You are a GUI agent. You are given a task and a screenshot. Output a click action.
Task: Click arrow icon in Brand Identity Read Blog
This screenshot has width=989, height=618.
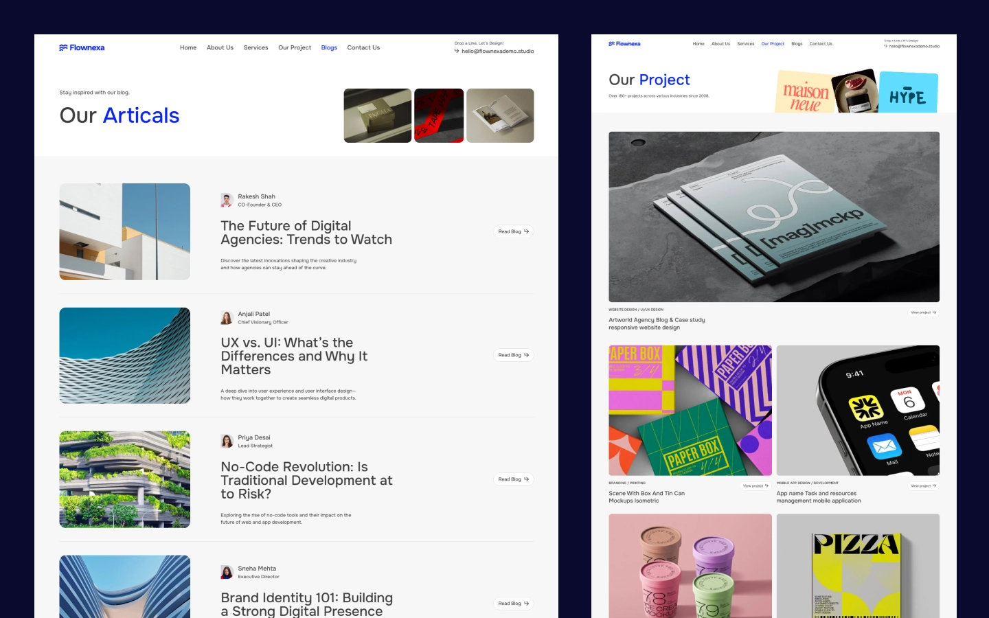[x=527, y=604]
